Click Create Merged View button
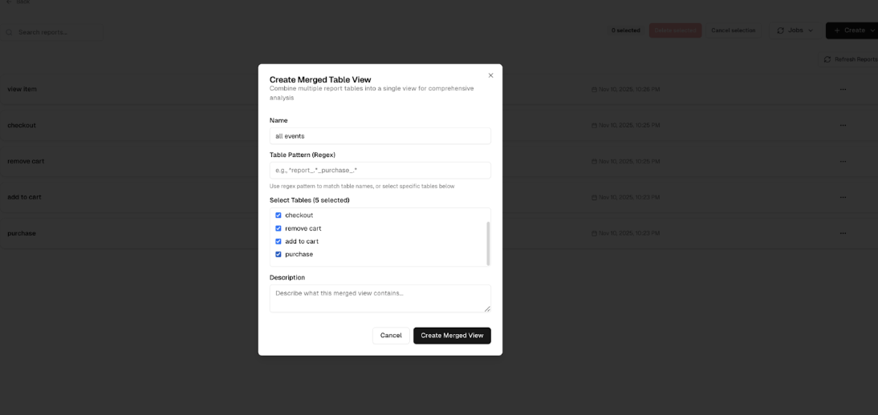878x415 pixels. coord(452,336)
